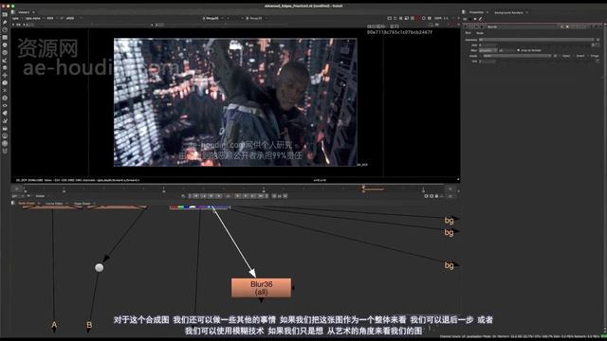The height and width of the screenshot is (341, 607).
Task: Click the Blur36 node name field in Properties
Action: [x=522, y=27]
